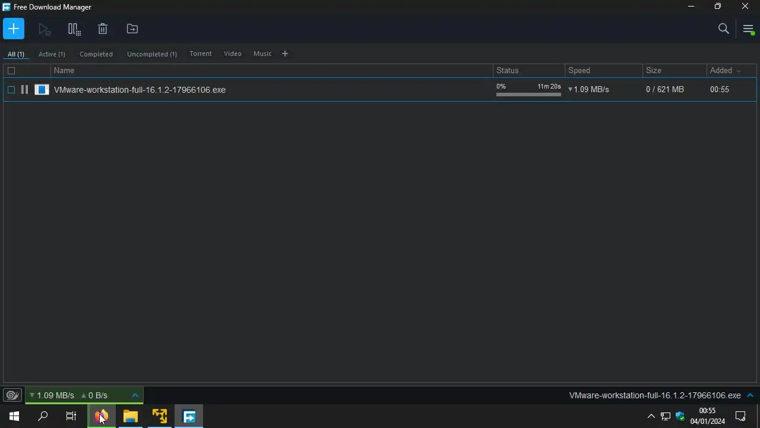This screenshot has width=760, height=428.
Task: Pause selected downloads using the toolbar pause icon
Action: tap(74, 29)
